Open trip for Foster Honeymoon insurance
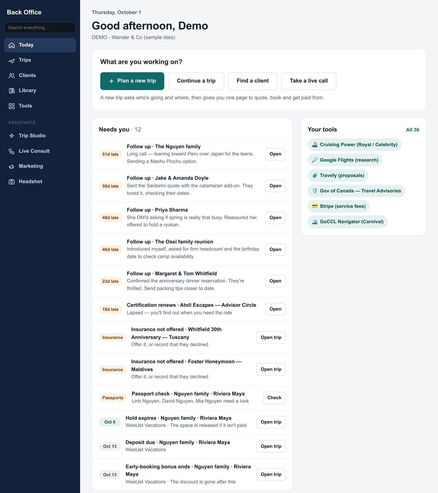Viewport: 438px width, 493px height. (271, 369)
